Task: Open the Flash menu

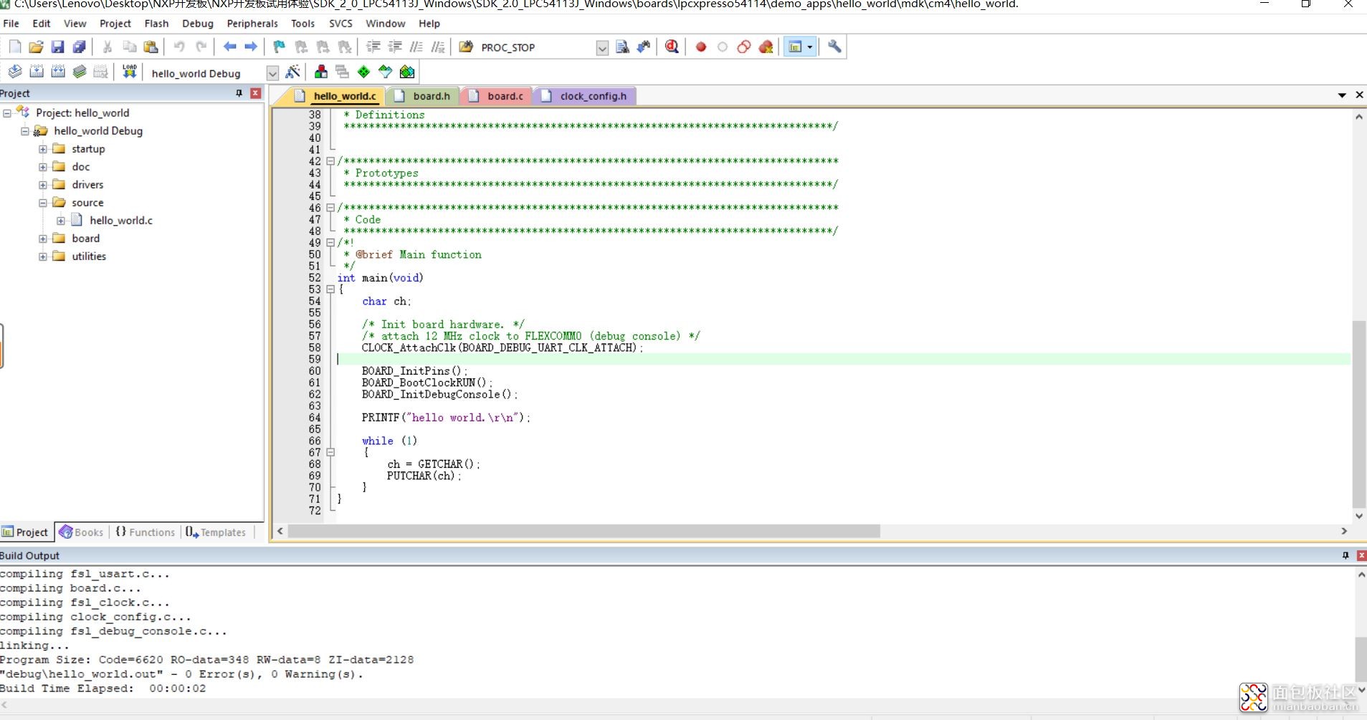Action: click(156, 24)
